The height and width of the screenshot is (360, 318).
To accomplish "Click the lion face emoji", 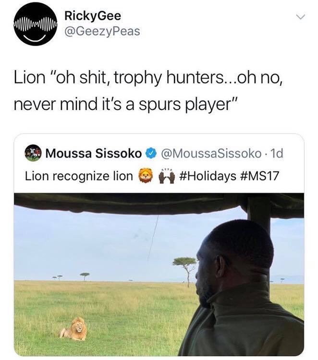I will pos(146,176).
